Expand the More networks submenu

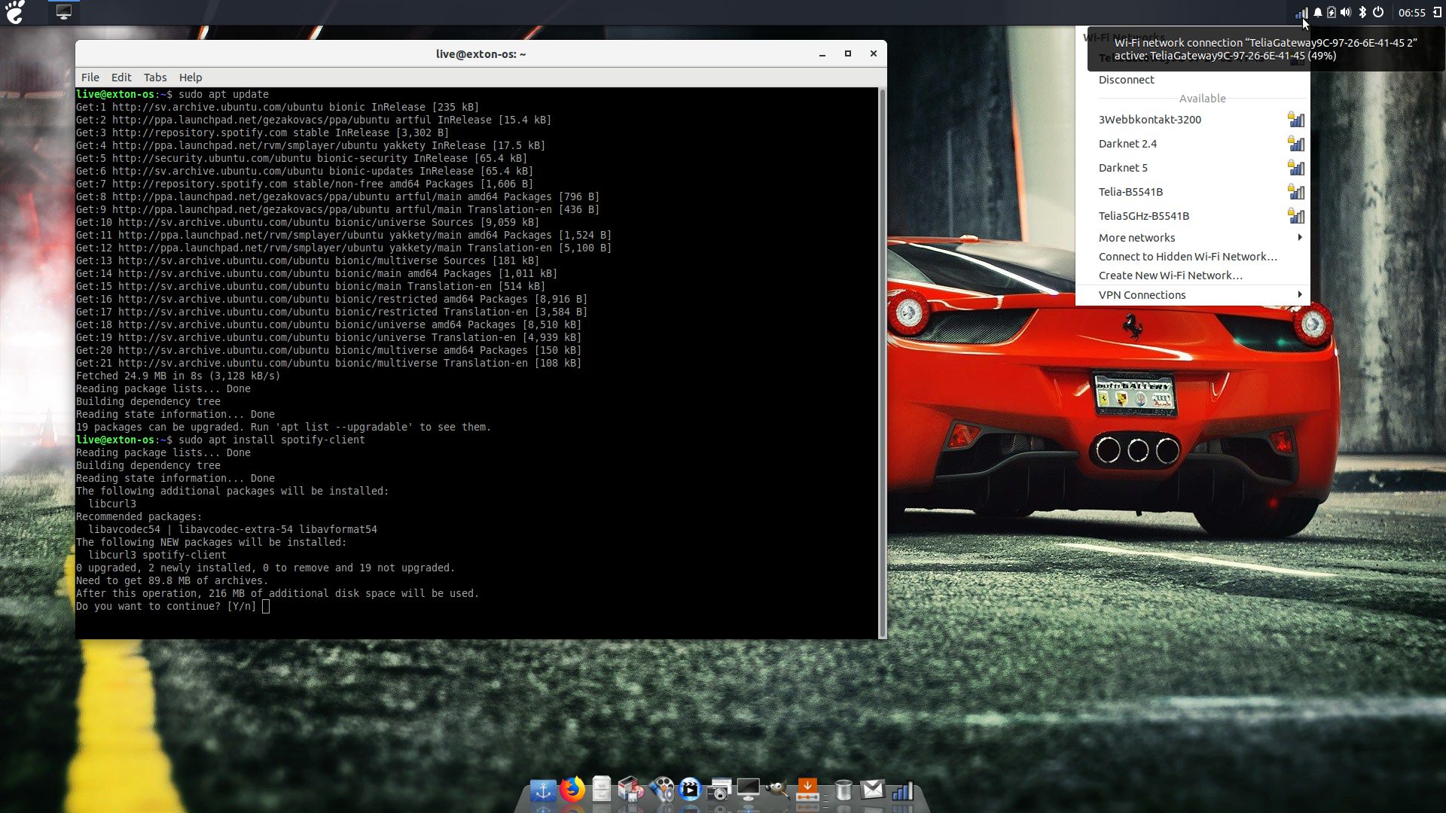[x=1193, y=238]
